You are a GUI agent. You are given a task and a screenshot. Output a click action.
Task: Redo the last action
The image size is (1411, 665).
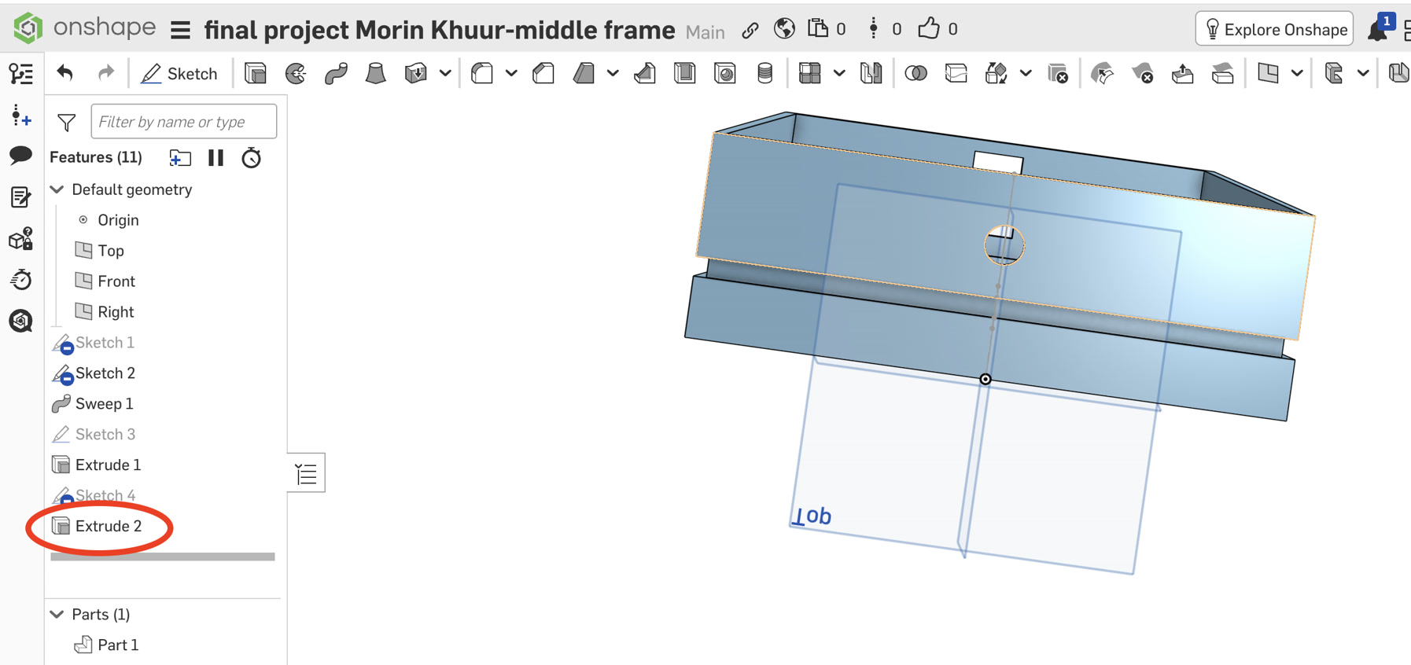point(105,74)
